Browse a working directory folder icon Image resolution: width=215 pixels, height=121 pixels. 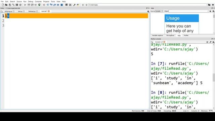[x=209, y=5]
